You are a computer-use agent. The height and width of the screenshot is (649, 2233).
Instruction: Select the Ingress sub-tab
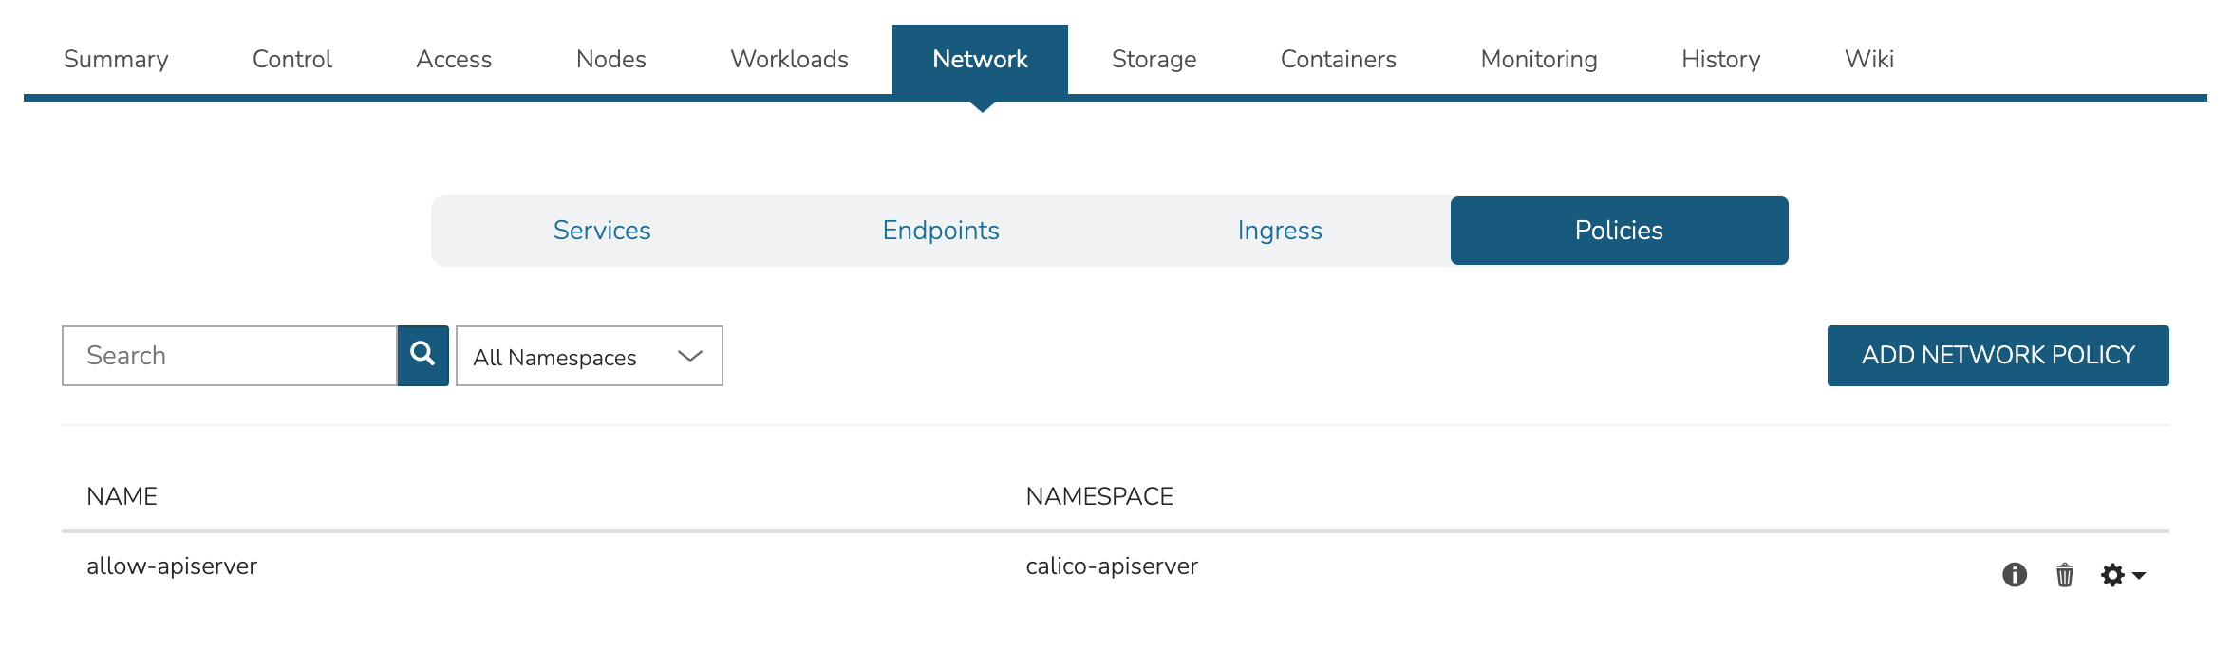(x=1279, y=230)
